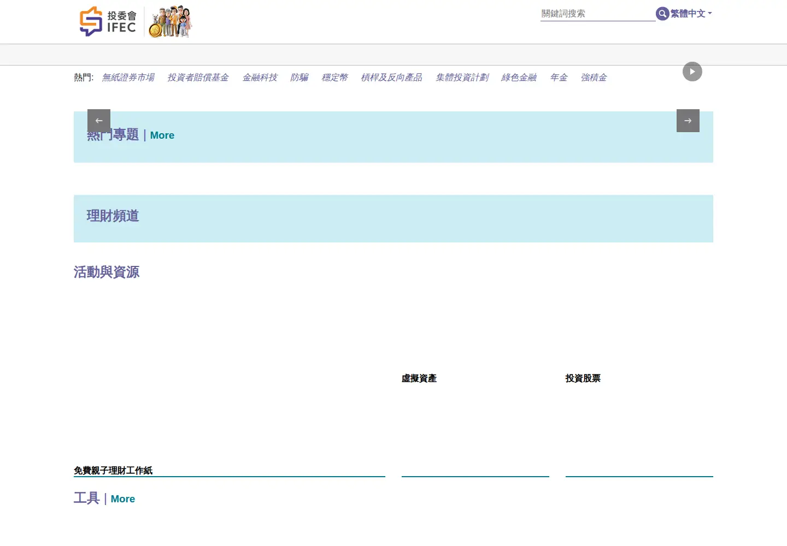Open the 集體投資計劃 link
This screenshot has height=546, width=787.
tap(462, 78)
